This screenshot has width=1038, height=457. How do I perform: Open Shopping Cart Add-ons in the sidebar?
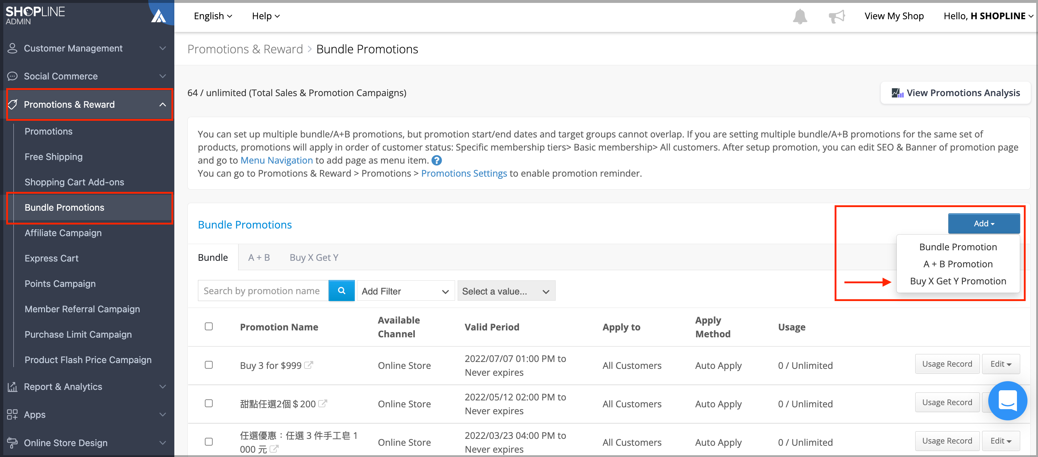[74, 182]
